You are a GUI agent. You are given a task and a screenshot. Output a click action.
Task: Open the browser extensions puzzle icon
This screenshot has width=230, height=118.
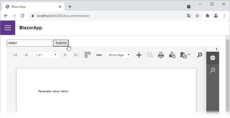207,16
